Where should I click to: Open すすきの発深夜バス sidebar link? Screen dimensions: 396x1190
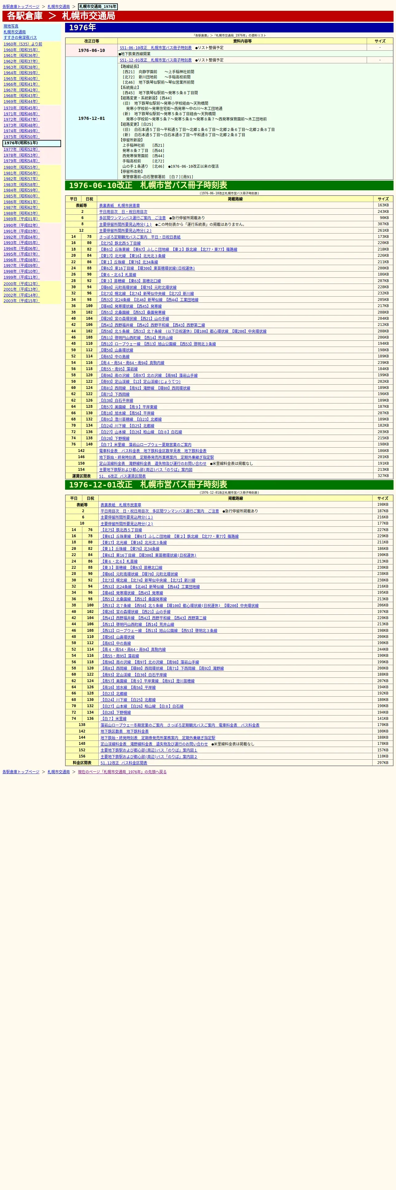[x=20, y=38]
